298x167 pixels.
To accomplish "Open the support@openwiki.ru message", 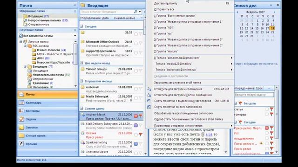I will pyautogui.click(x=112, y=53).
